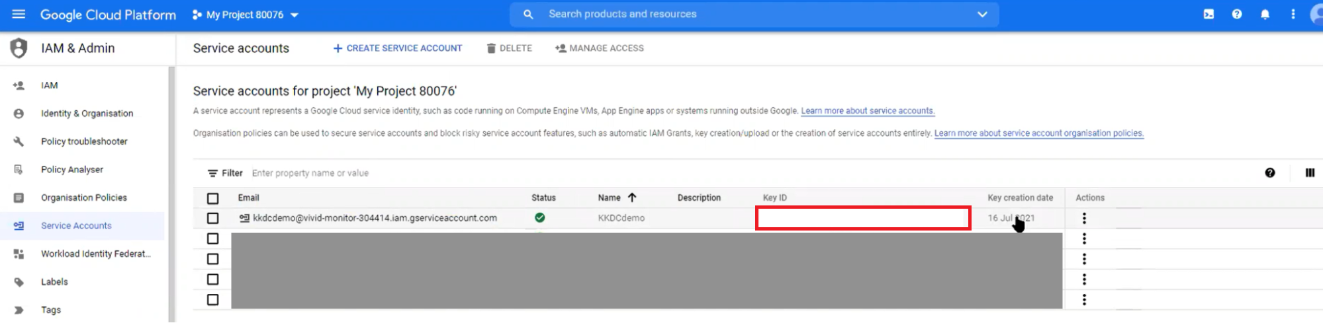
Task: Open Policy Analyser in sidebar
Action: click(72, 170)
